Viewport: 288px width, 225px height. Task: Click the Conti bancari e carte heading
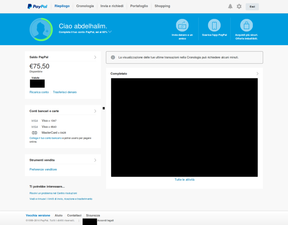click(44, 111)
